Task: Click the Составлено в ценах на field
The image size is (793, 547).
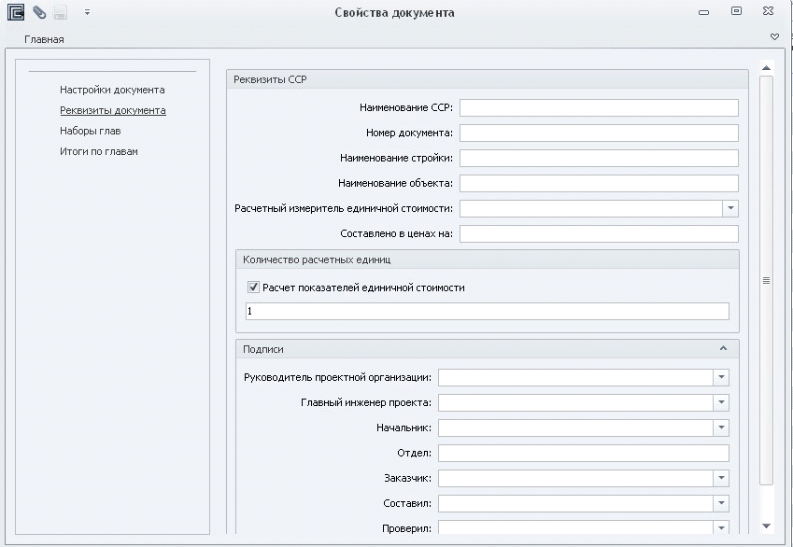Action: click(x=598, y=233)
